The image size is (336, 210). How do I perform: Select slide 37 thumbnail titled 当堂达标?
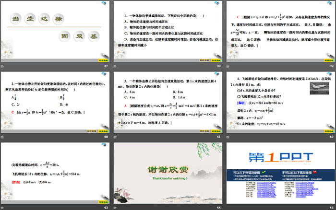coord(55,32)
